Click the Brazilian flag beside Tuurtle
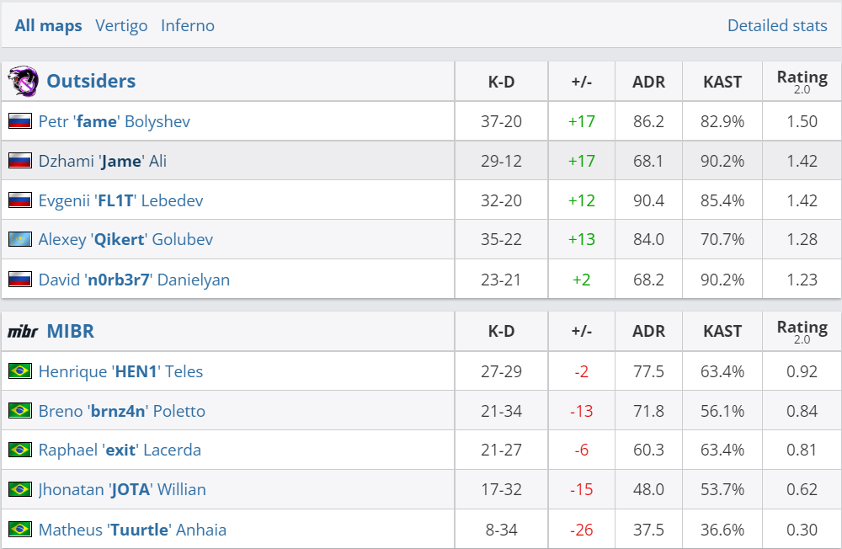The height and width of the screenshot is (549, 842). 20,530
